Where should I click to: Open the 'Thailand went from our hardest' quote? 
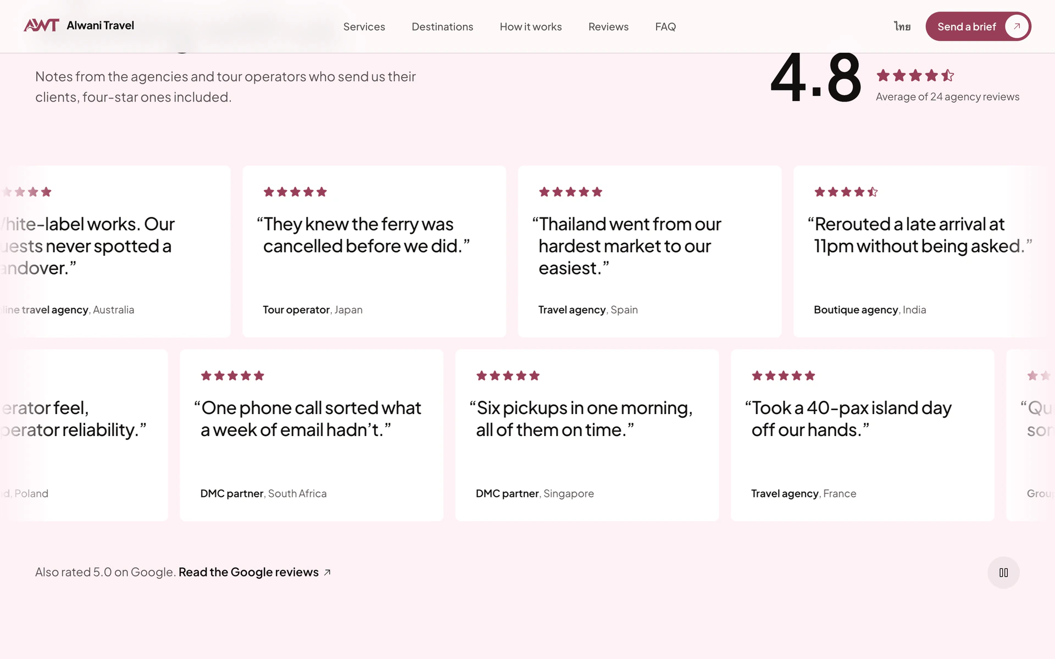(x=626, y=246)
